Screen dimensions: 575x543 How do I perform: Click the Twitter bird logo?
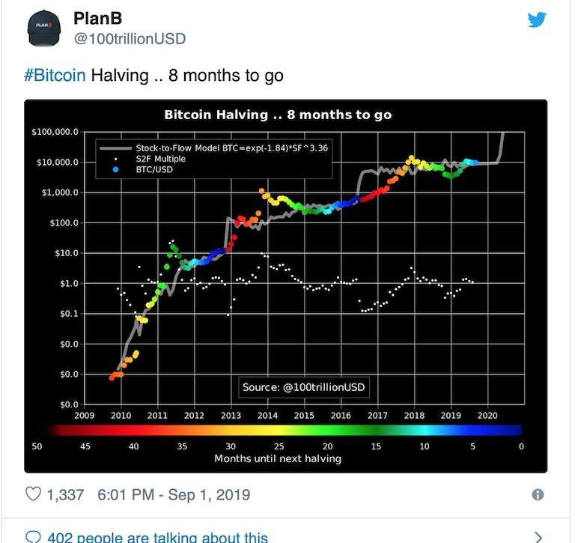coord(537,19)
